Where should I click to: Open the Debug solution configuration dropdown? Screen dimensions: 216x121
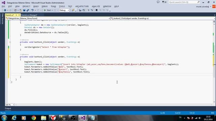click(x=64, y=10)
